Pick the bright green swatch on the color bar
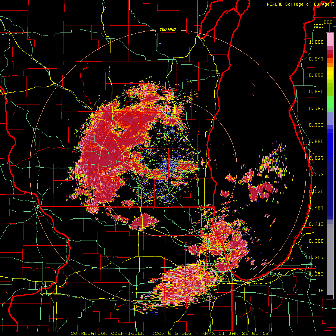 click(330, 102)
